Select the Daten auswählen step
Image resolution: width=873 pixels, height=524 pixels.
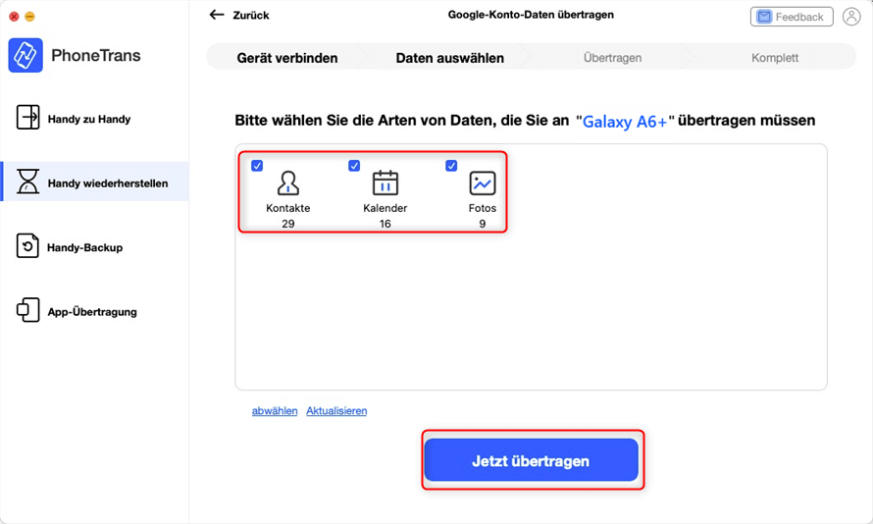click(450, 58)
